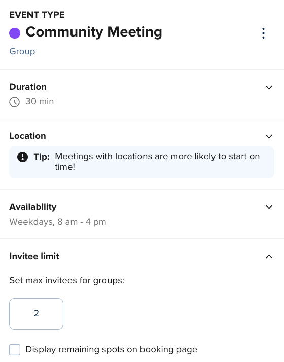
Task: Expand the Location section chevron
Action: tap(269, 136)
